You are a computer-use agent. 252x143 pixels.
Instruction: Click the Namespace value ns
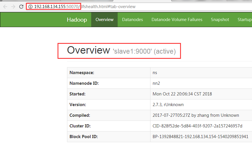click(x=155, y=73)
